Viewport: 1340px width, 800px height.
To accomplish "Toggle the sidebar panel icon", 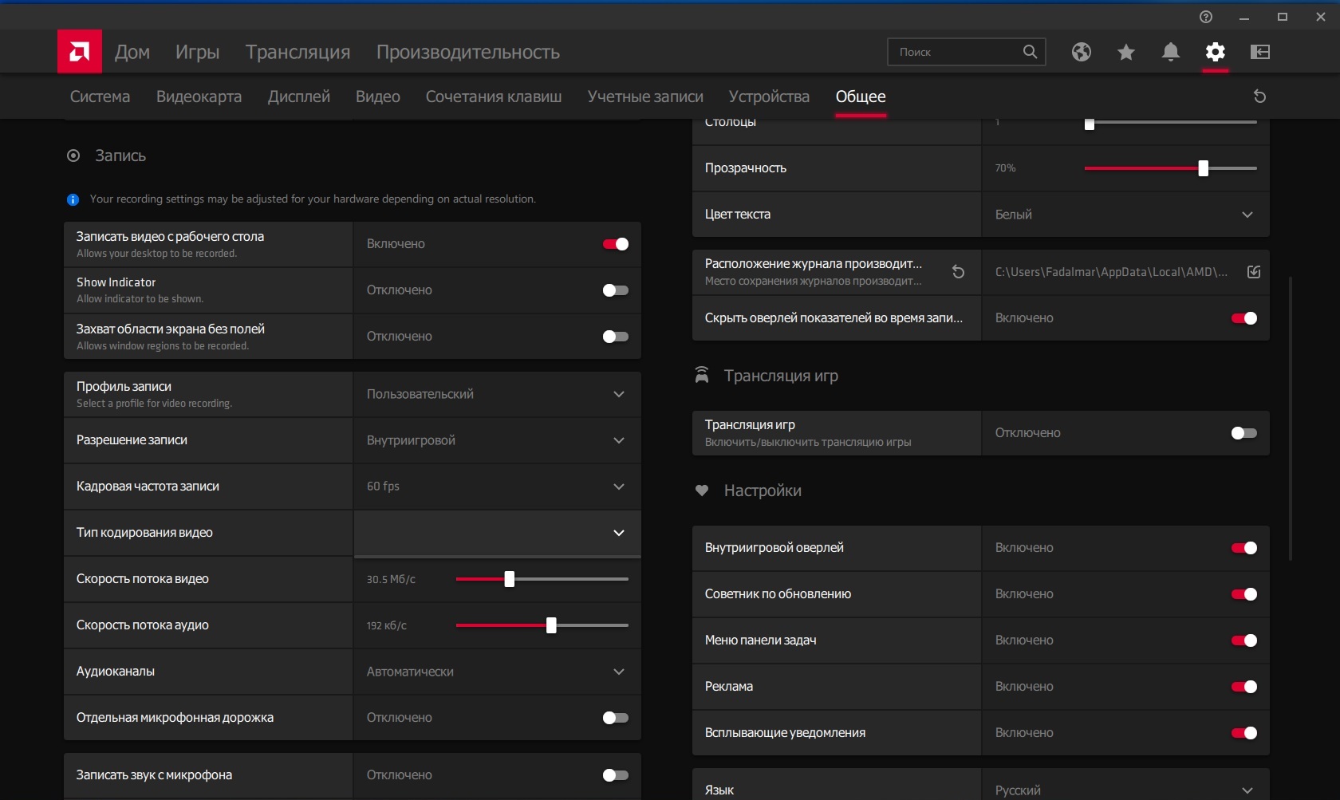I will [x=1259, y=52].
